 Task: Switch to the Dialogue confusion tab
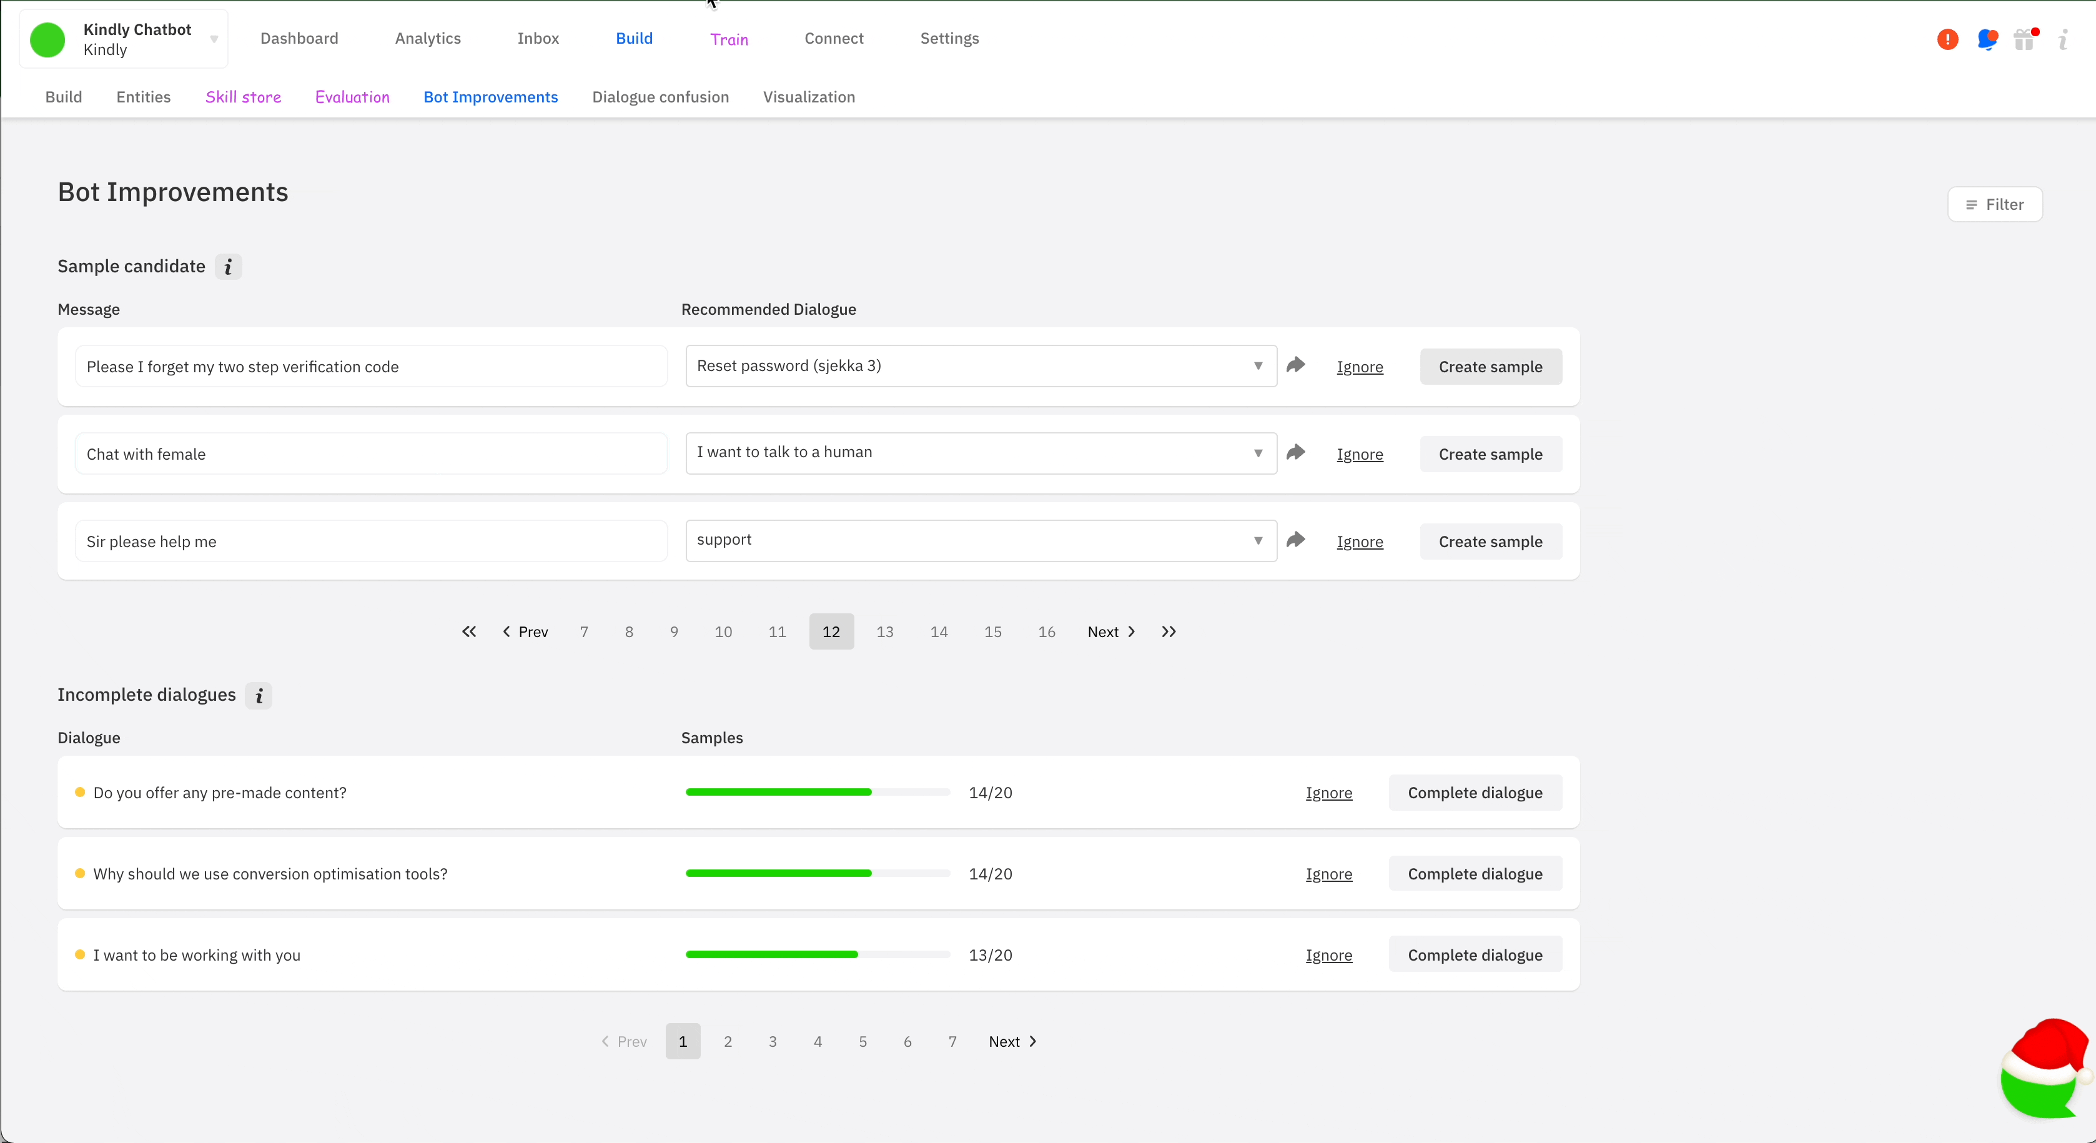tap(660, 97)
